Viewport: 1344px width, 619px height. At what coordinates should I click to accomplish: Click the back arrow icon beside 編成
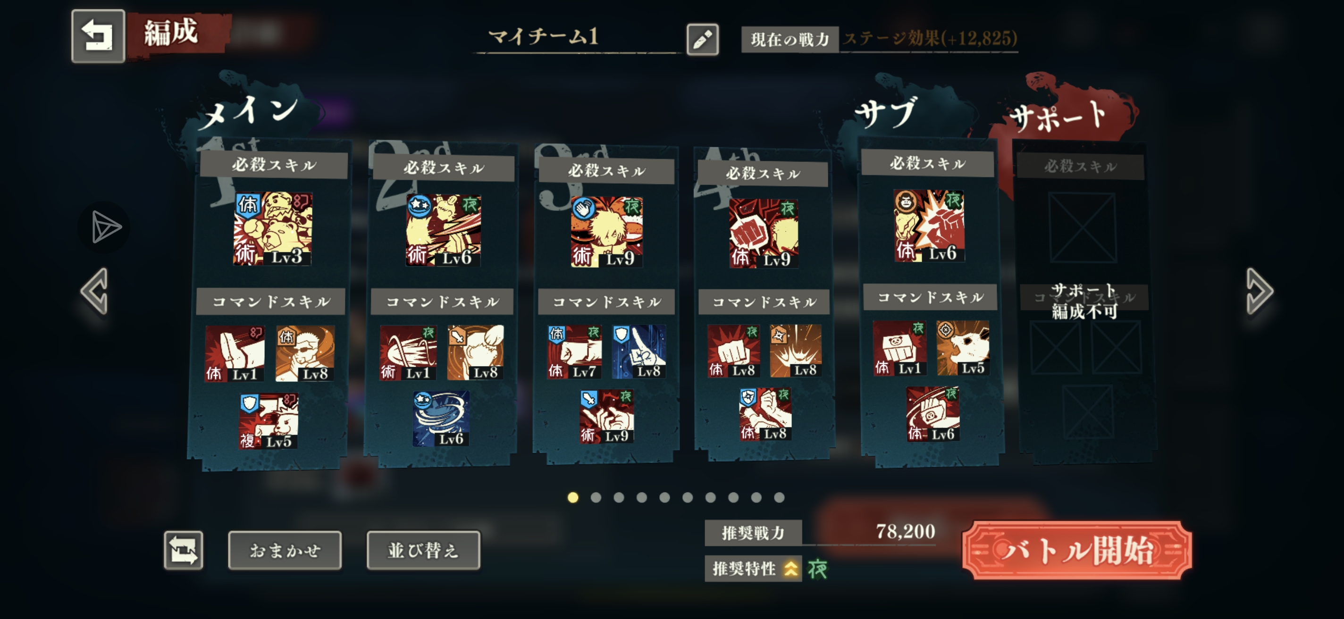pos(98,36)
